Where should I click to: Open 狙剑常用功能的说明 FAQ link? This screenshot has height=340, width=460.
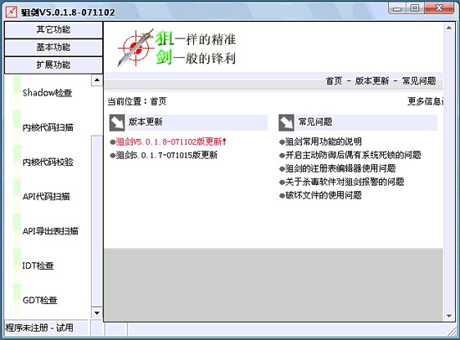tap(324, 142)
